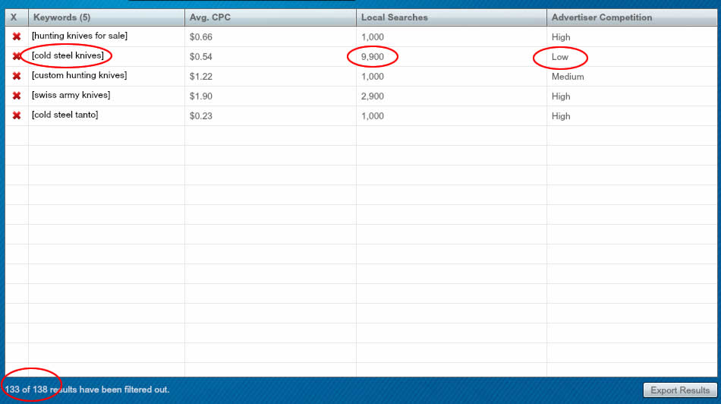Remove the custom hunting knives keyword

pyautogui.click(x=17, y=76)
